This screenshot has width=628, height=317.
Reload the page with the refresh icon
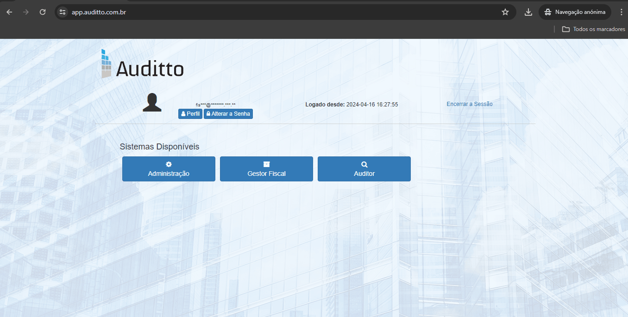pos(43,12)
